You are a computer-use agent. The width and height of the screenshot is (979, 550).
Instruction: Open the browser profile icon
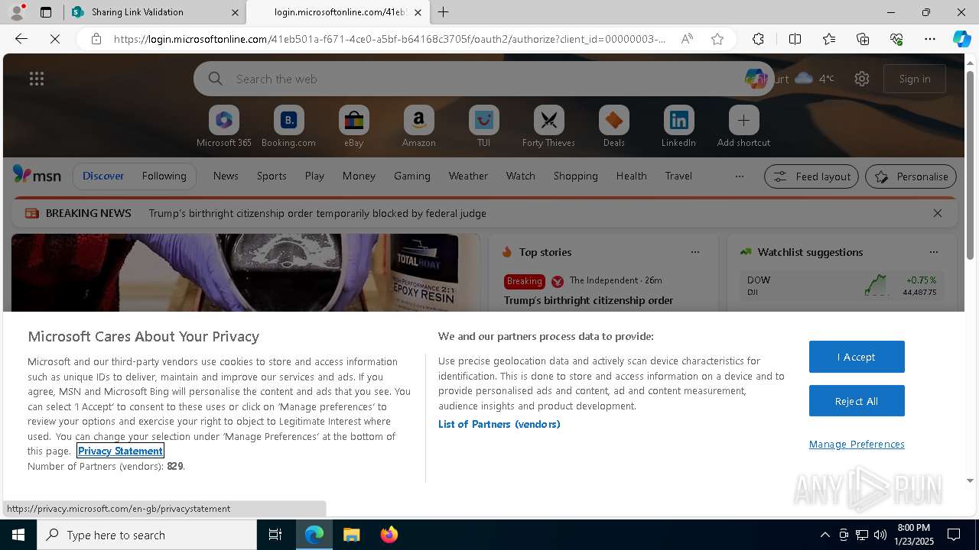pos(16,12)
